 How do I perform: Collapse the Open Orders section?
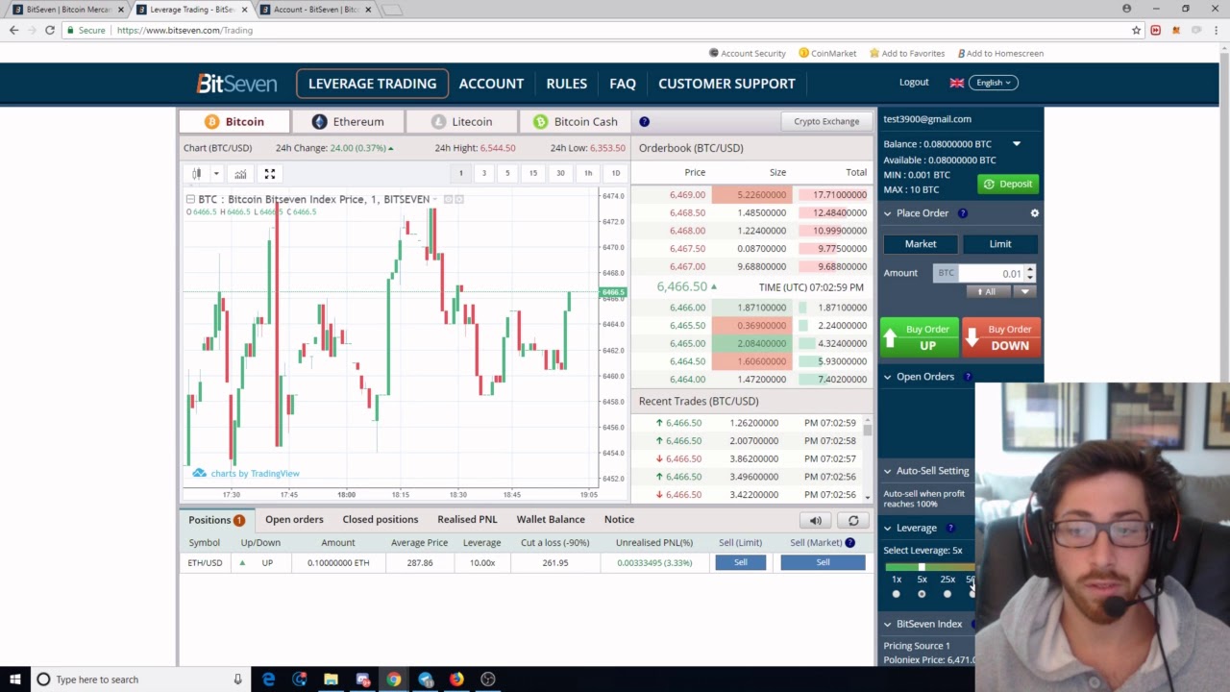[x=888, y=377]
